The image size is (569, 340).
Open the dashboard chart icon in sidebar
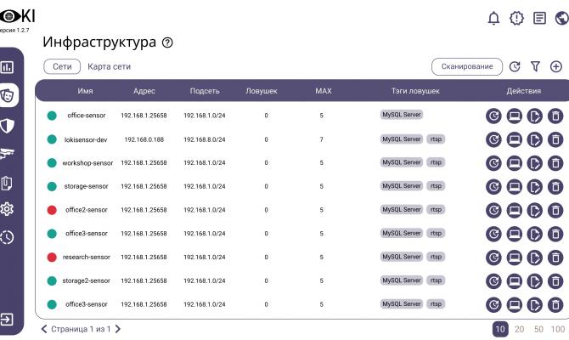7,66
